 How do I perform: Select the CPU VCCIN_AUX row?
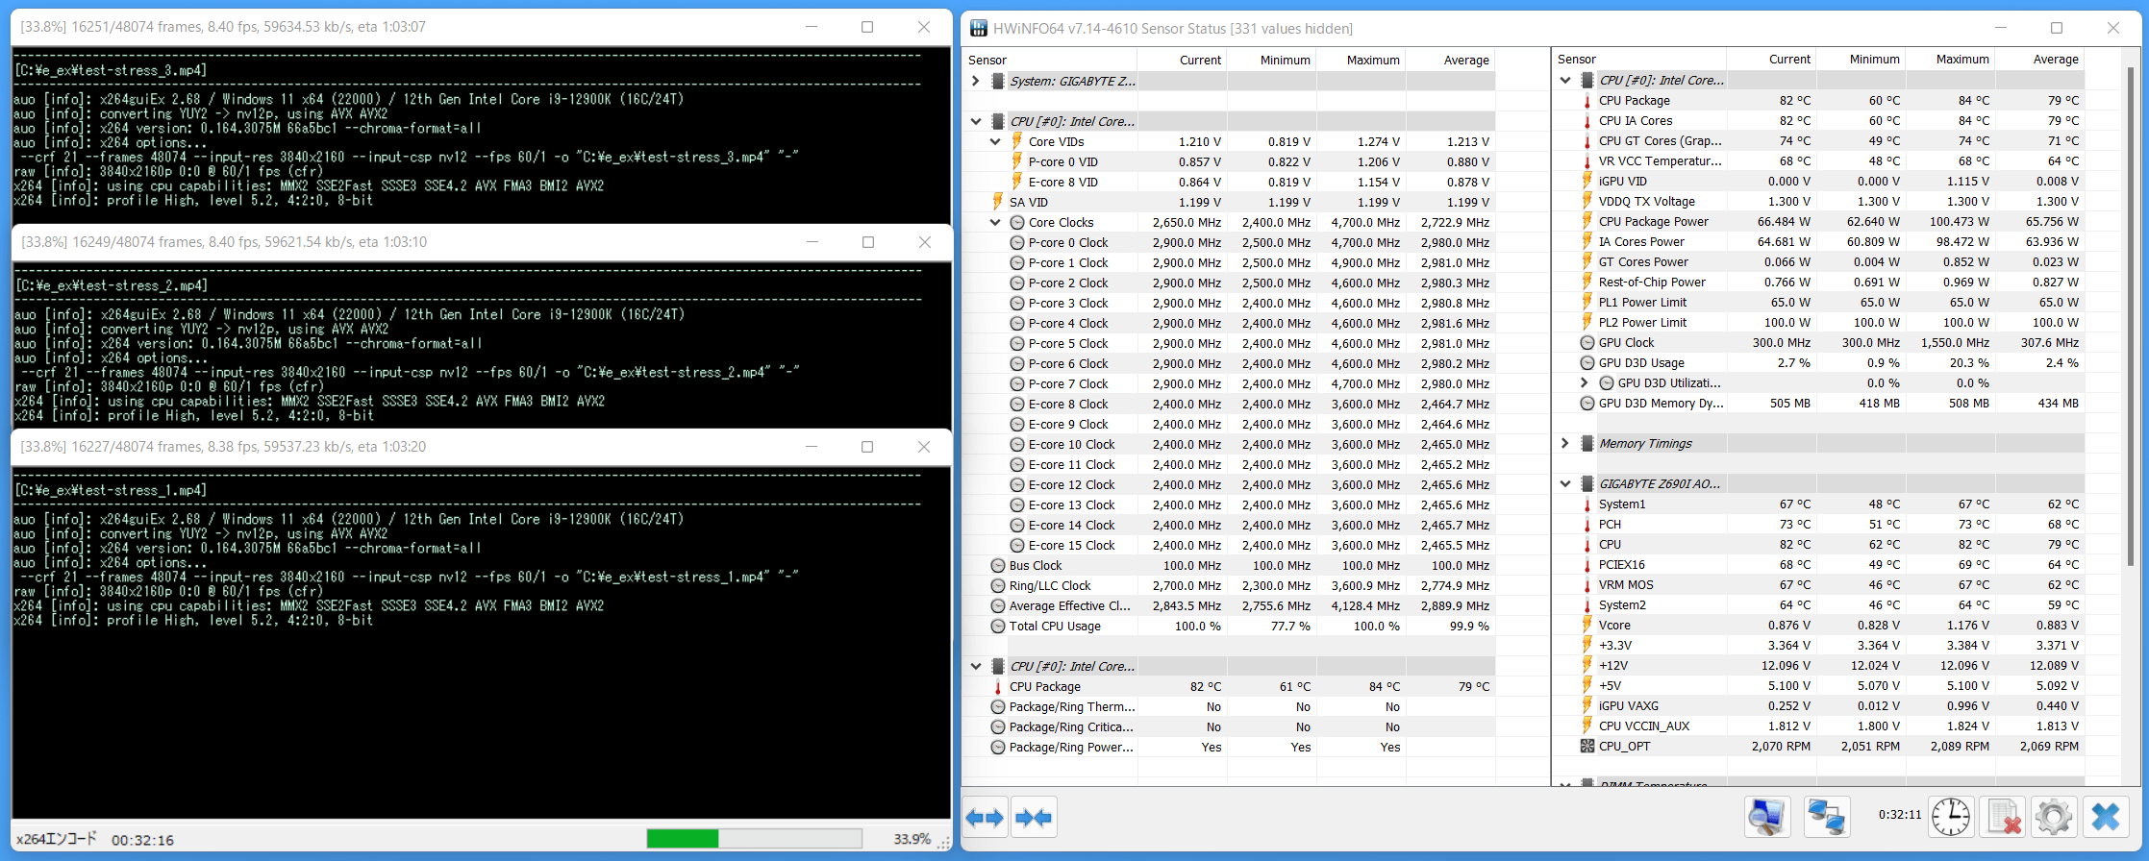click(1818, 726)
